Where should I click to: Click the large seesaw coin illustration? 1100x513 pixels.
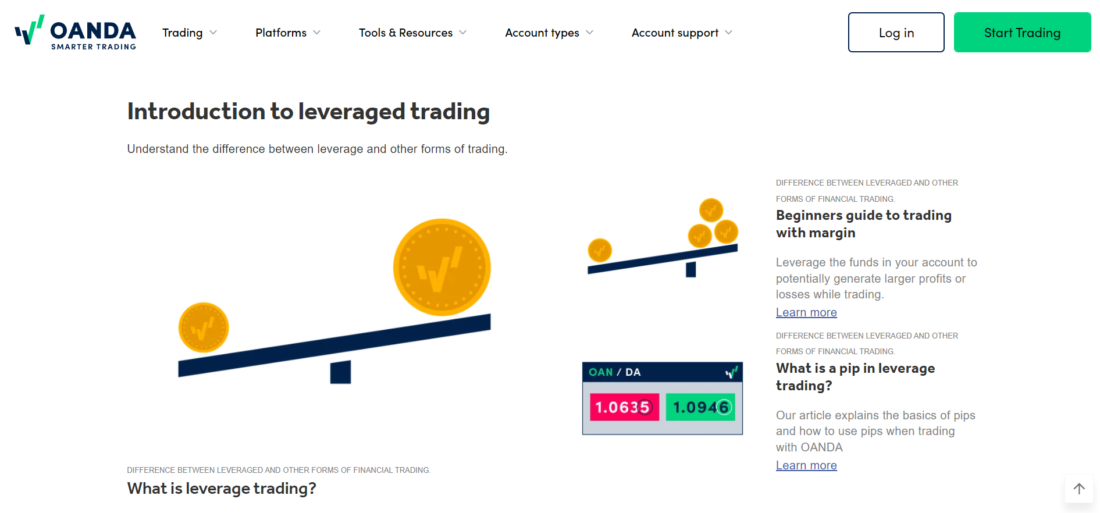tap(334, 302)
